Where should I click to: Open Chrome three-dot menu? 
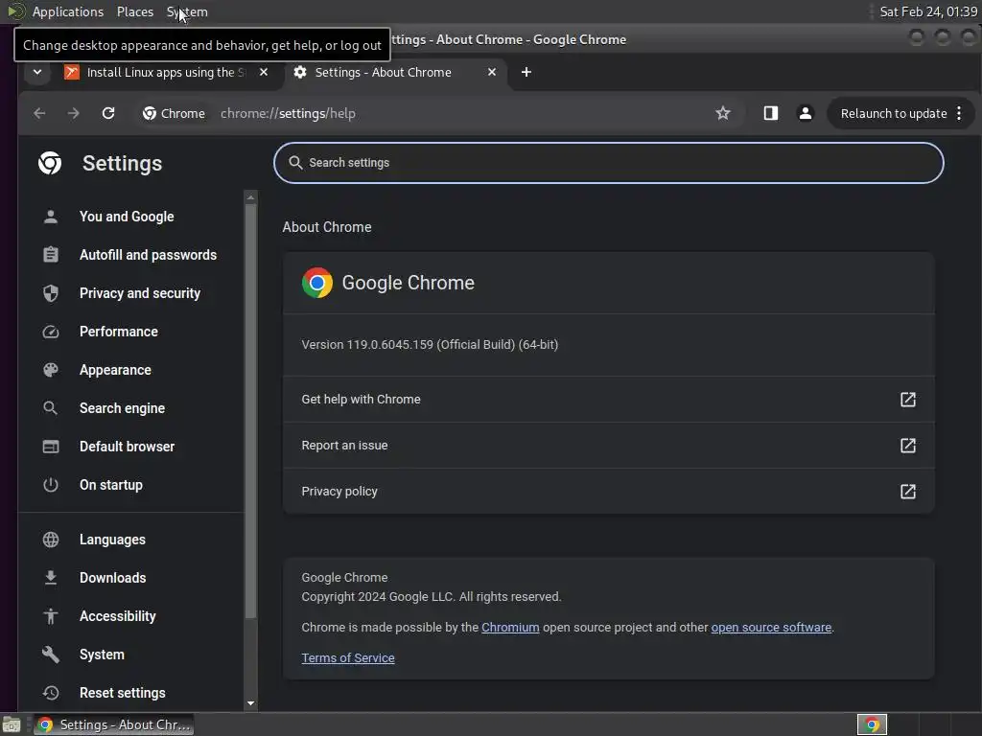tap(959, 113)
